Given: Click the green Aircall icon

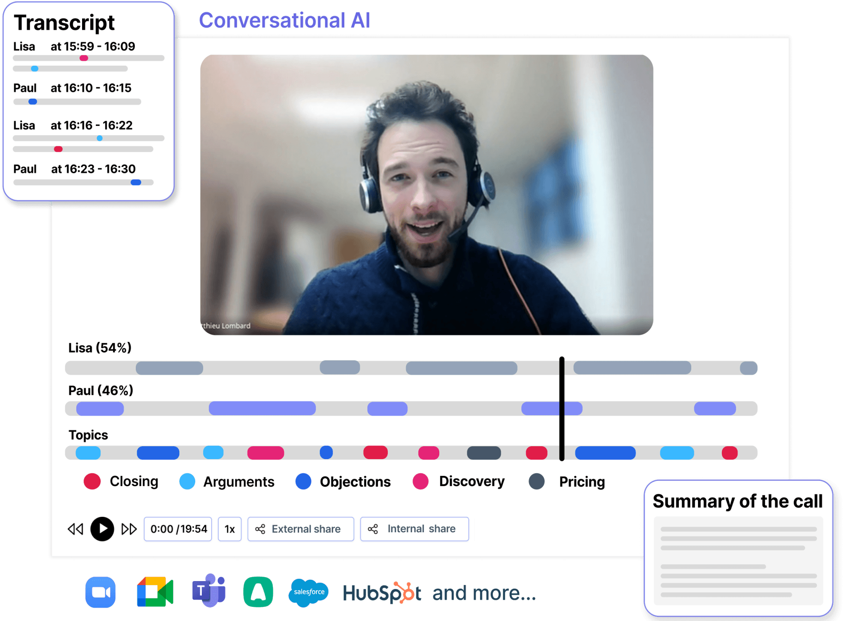Looking at the screenshot, I should [258, 592].
